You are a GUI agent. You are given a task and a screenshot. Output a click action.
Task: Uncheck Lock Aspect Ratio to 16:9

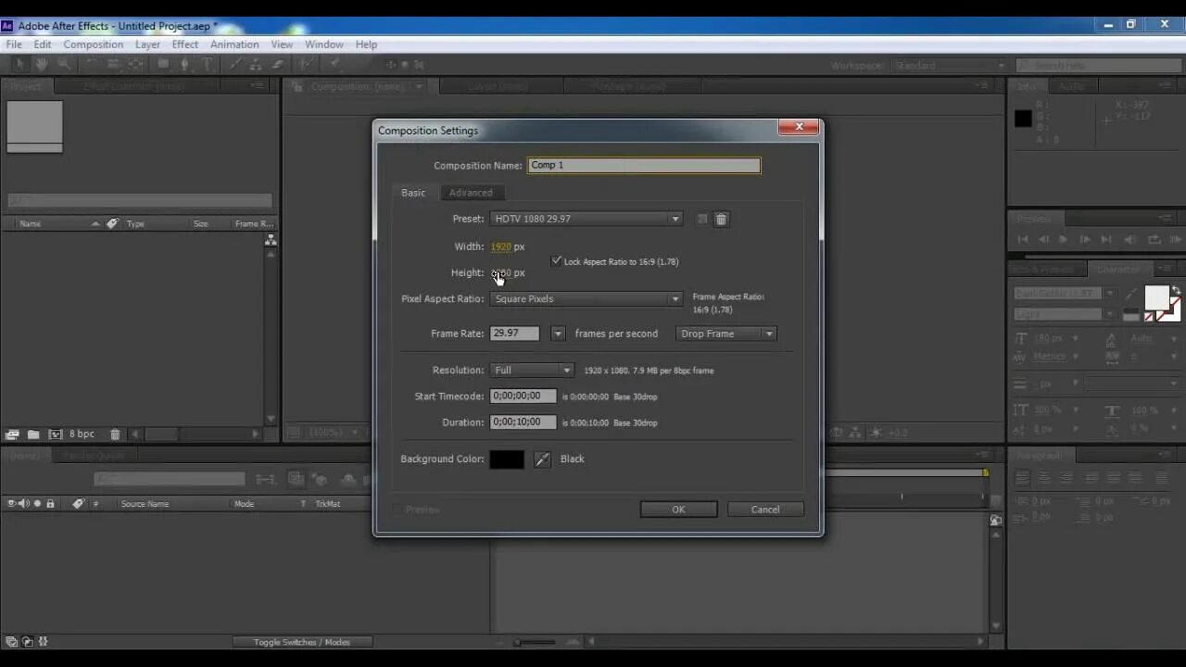pos(556,261)
